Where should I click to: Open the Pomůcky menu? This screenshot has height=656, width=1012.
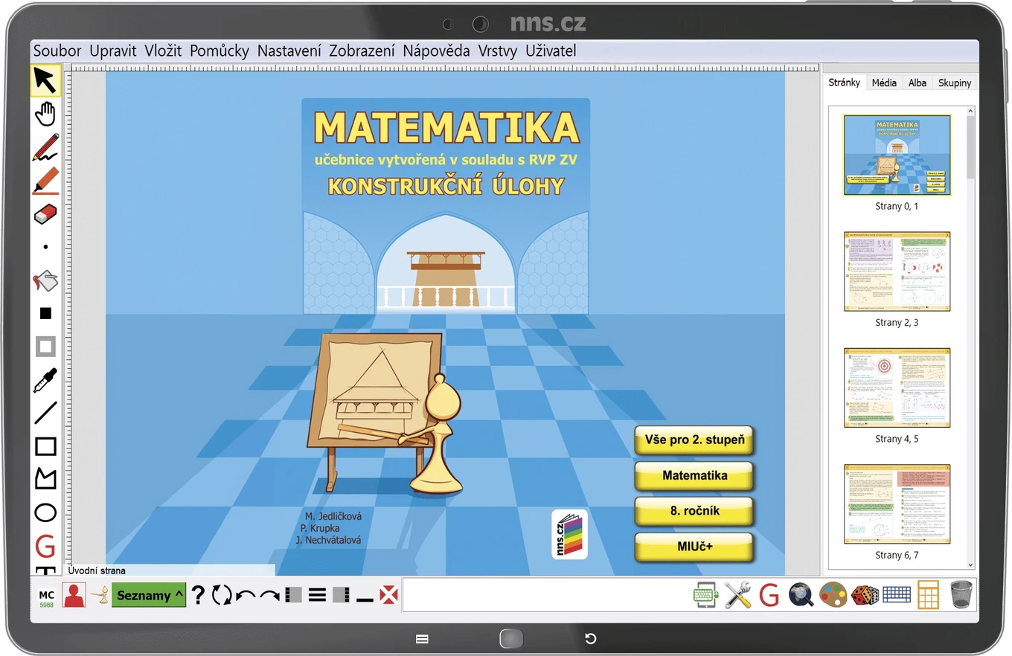(x=220, y=51)
